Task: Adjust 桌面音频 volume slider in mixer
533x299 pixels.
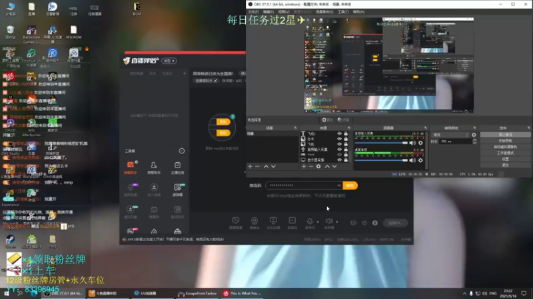Action: [381, 160]
